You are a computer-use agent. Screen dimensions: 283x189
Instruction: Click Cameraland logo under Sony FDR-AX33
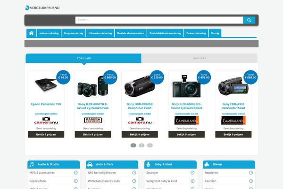tap(233, 120)
